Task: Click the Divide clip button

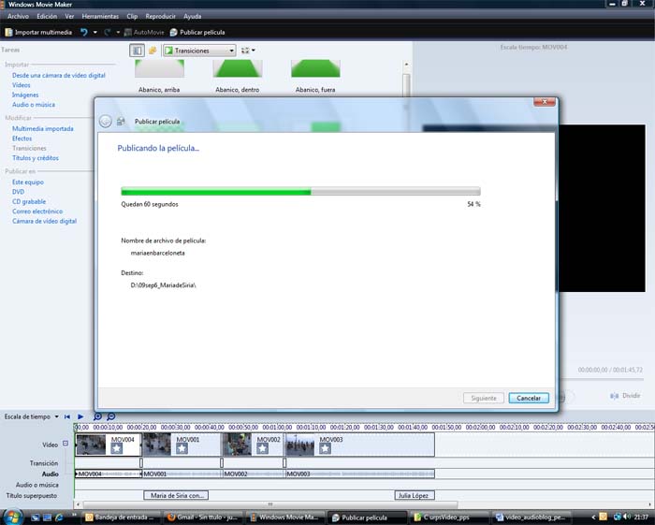Action: tap(625, 396)
